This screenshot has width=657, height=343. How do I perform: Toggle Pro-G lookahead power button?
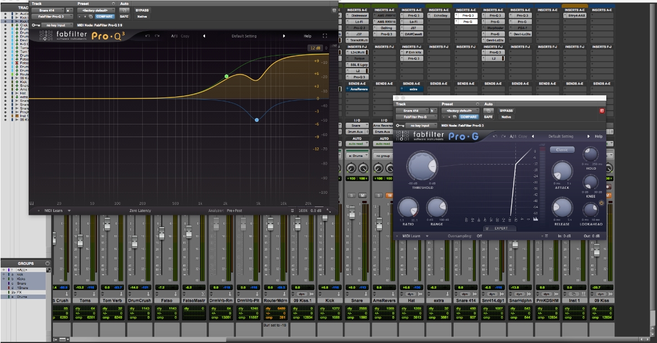(x=601, y=203)
